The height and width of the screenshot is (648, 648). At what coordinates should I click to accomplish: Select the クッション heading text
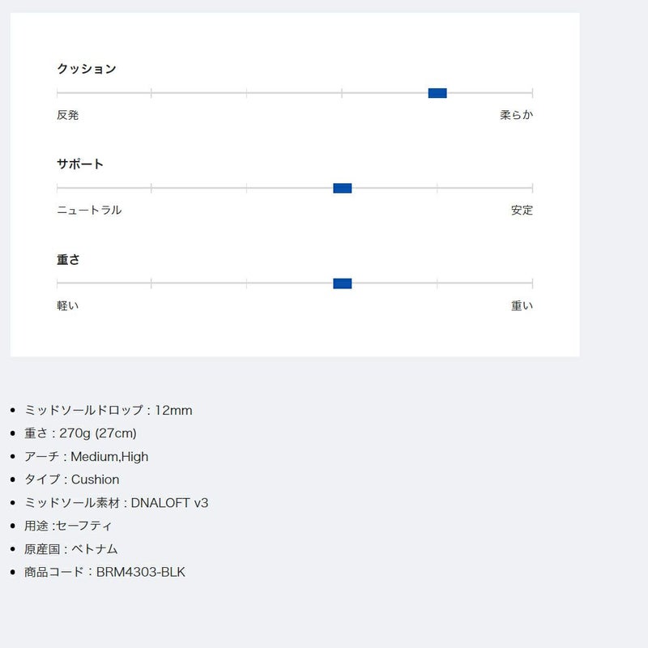87,69
